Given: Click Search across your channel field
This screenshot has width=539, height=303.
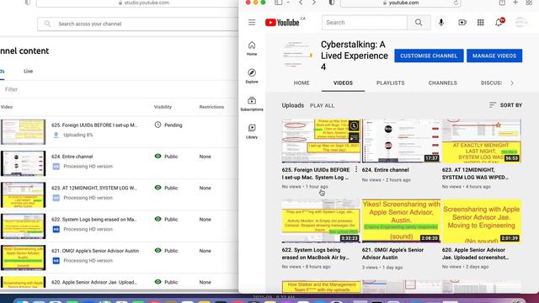Looking at the screenshot, I should [137, 24].
